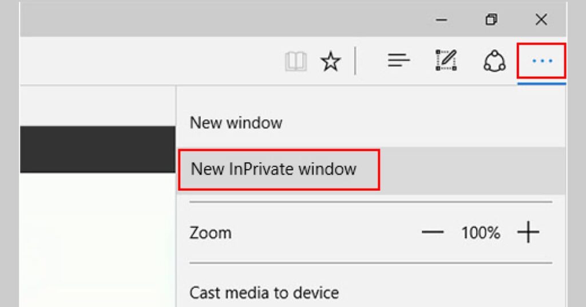586x307 pixels.
Task: Close the Edge window with X
Action: [541, 20]
